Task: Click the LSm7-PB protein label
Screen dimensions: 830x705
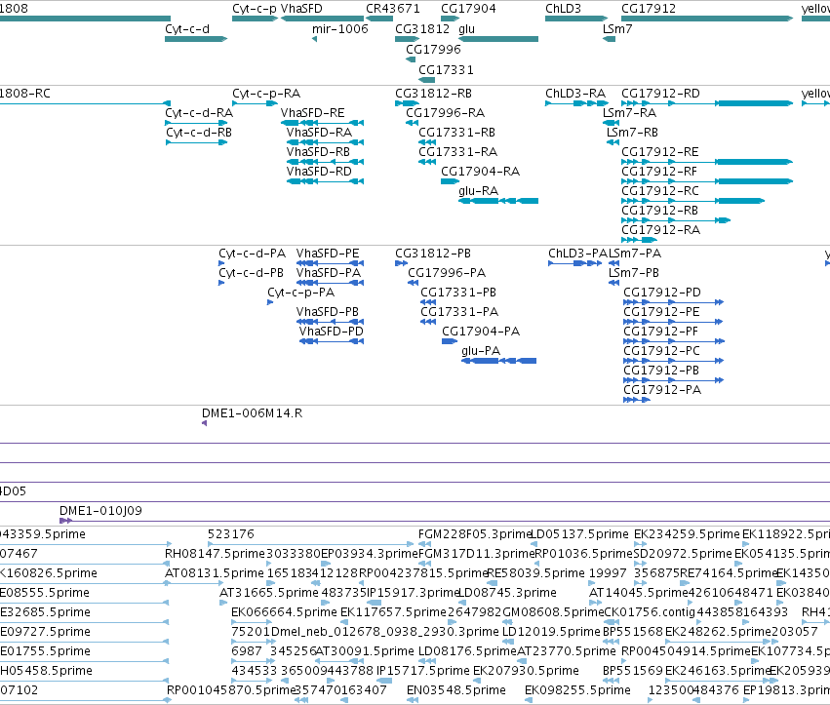Action: 634,274
